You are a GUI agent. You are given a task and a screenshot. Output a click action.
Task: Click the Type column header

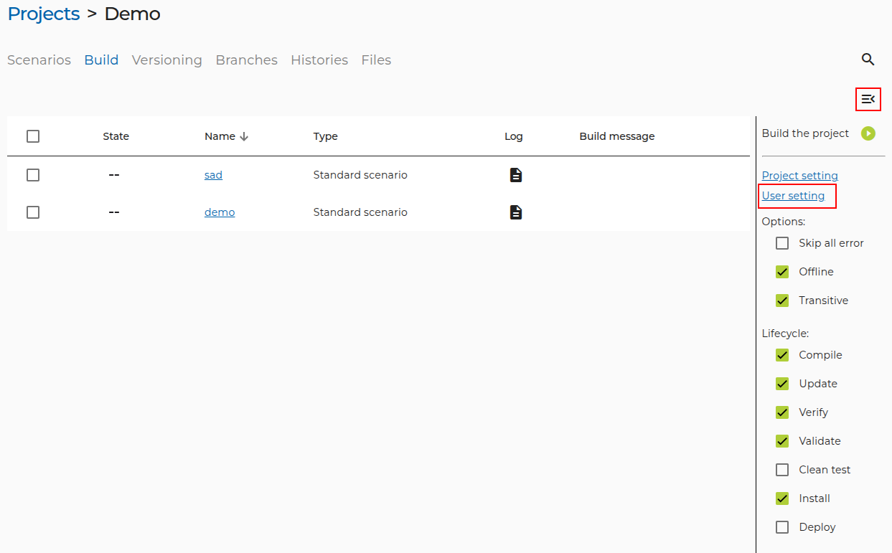[x=325, y=136]
